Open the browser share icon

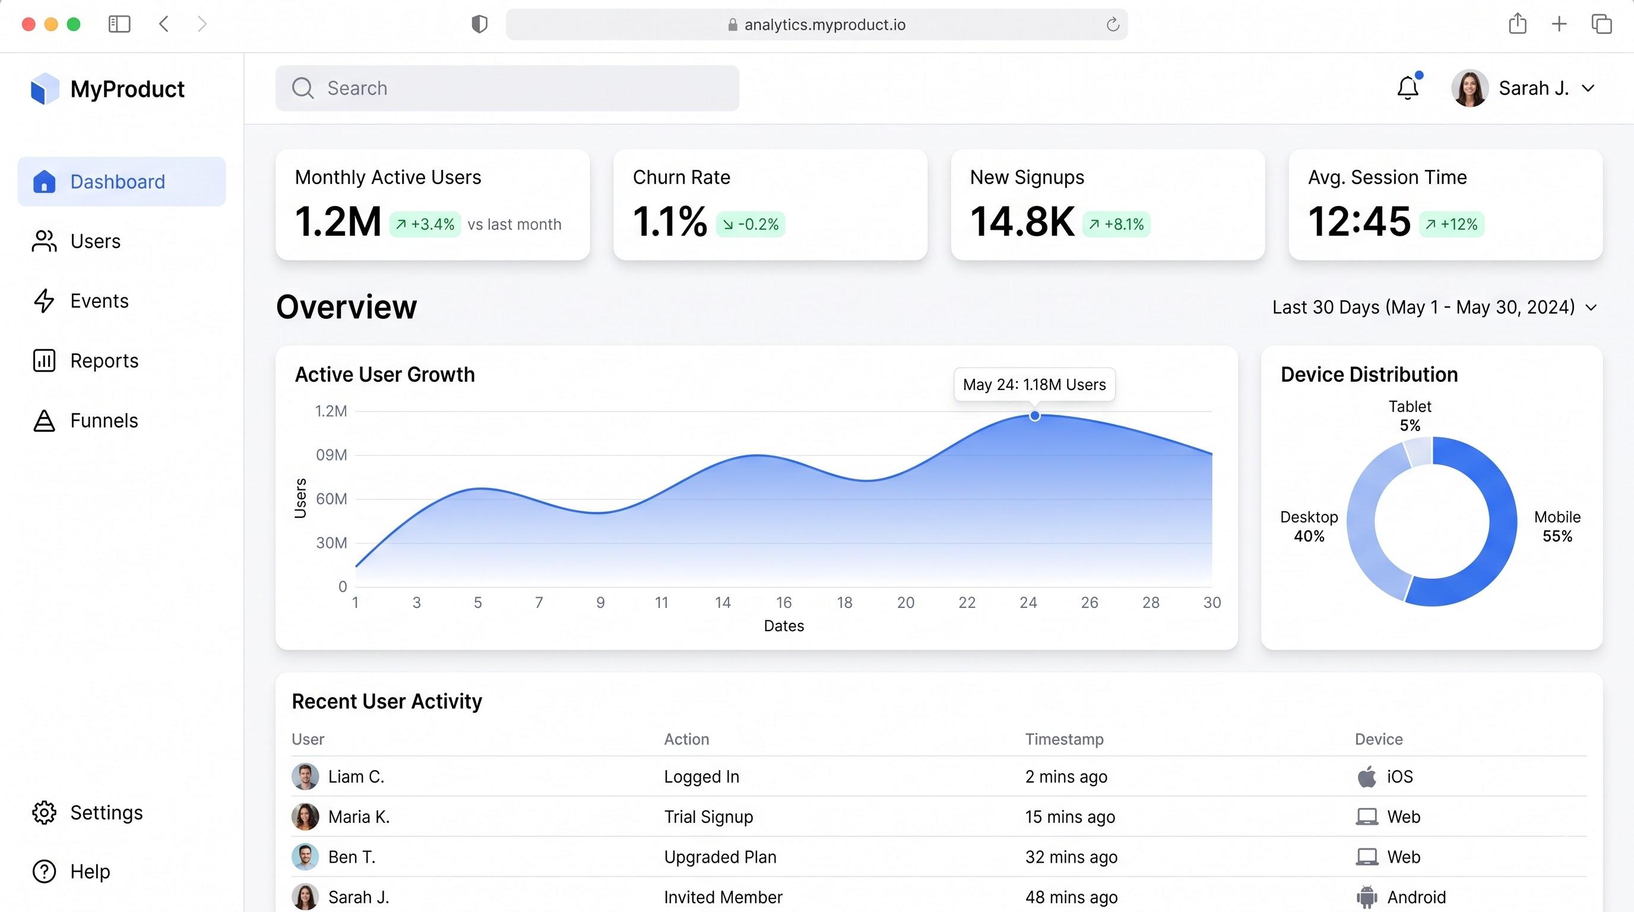1517,24
